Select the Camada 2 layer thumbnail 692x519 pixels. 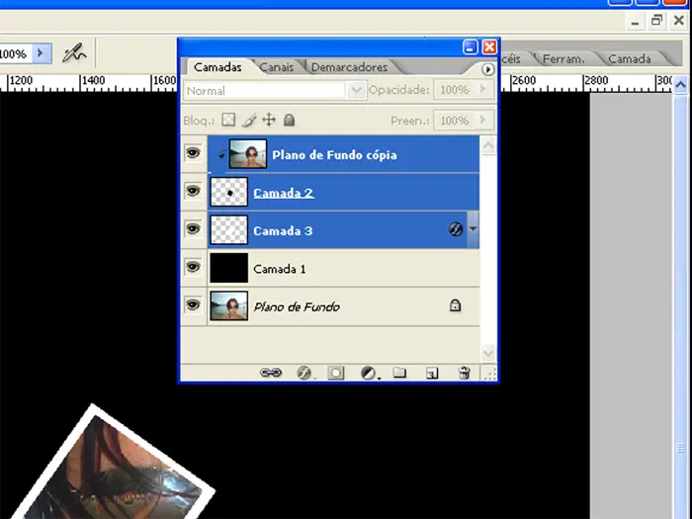[228, 192]
